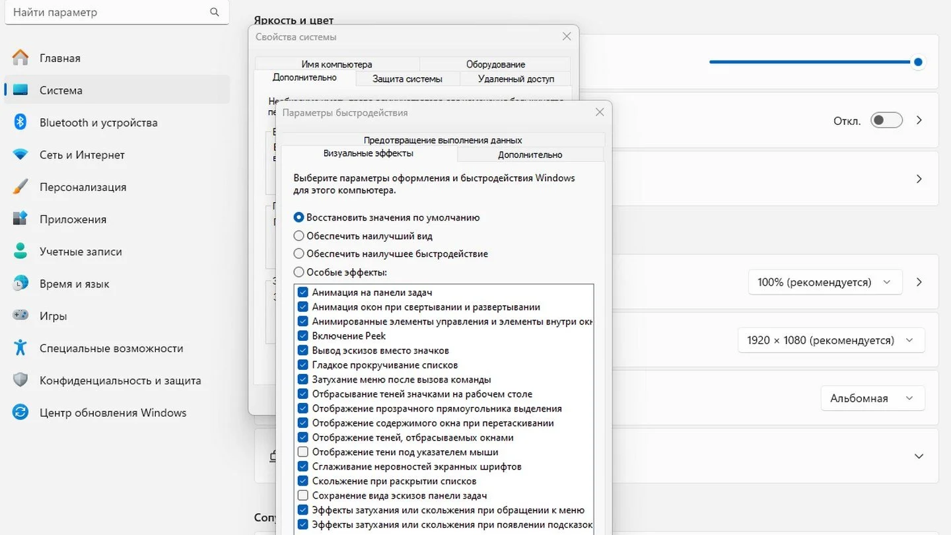Screen dimensions: 951x535
Task: Enable Сохранение вида эскизов панели задач
Action: [x=302, y=495]
